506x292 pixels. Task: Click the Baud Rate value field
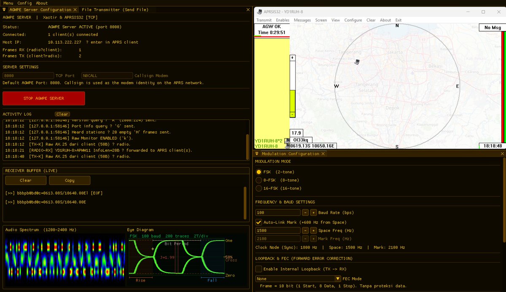278,213
